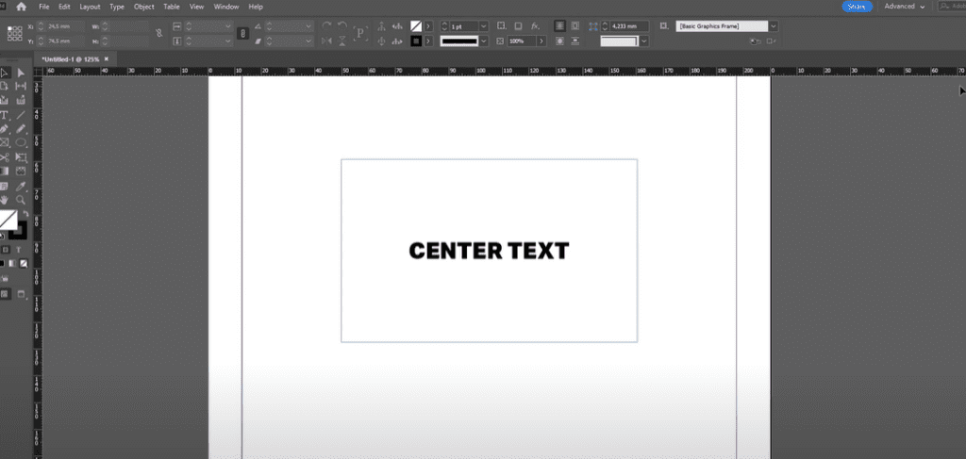Image resolution: width=966 pixels, height=459 pixels.
Task: Open the Type menu
Action: coord(117,7)
